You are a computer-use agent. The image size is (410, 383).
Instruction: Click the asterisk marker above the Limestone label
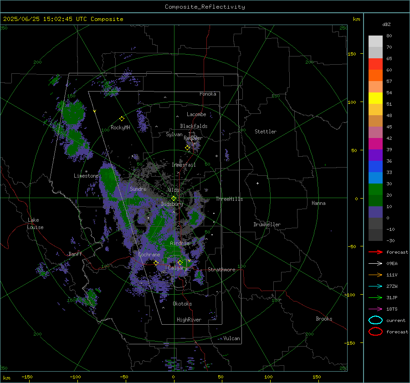pyautogui.click(x=86, y=172)
